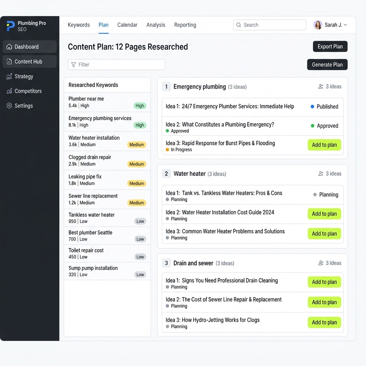366x366 pixels.
Task: Select the Plumber near me keyword
Action: tap(107, 102)
